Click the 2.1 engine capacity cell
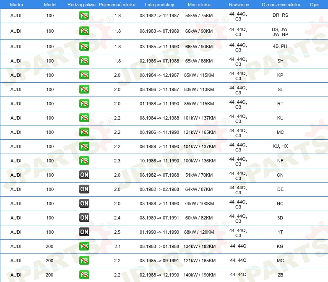Screen dimensions: 328x282 coord(117,246)
